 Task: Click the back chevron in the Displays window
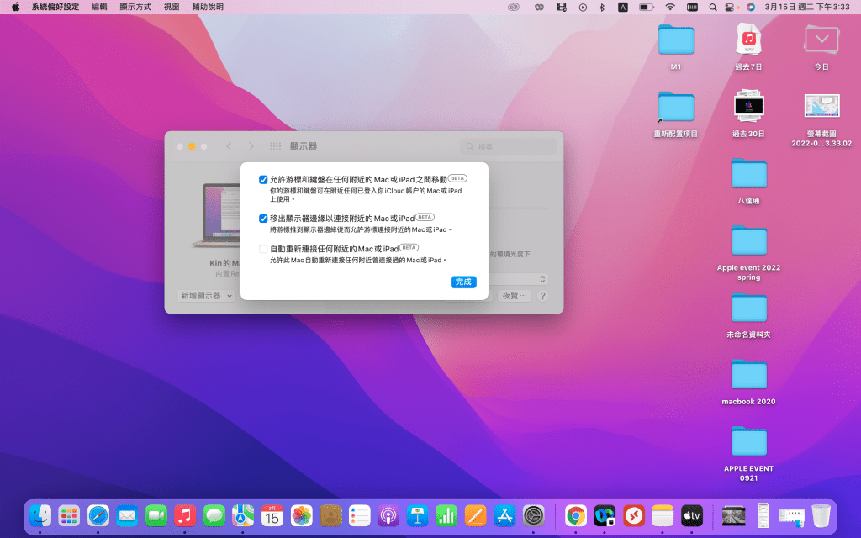point(227,145)
